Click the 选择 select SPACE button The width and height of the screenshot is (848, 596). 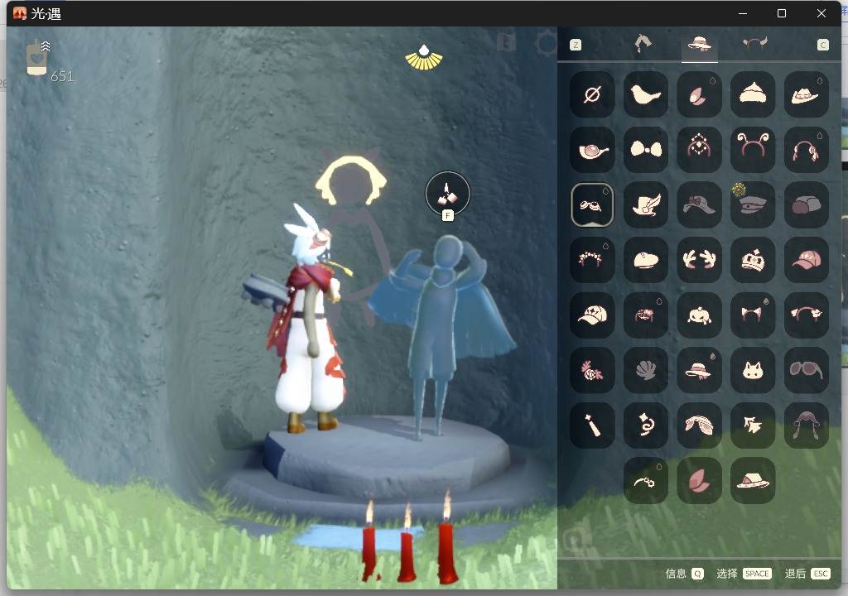tap(744, 574)
